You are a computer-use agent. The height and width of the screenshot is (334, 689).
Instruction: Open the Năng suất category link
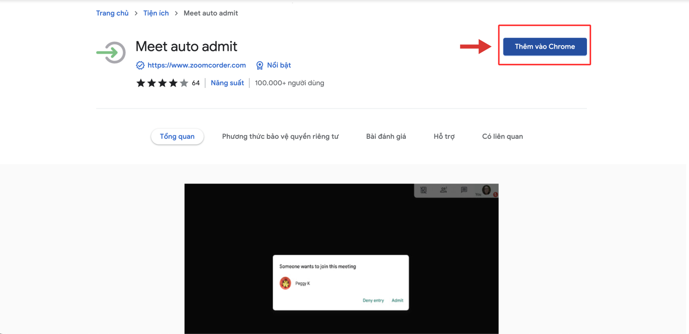click(x=227, y=83)
